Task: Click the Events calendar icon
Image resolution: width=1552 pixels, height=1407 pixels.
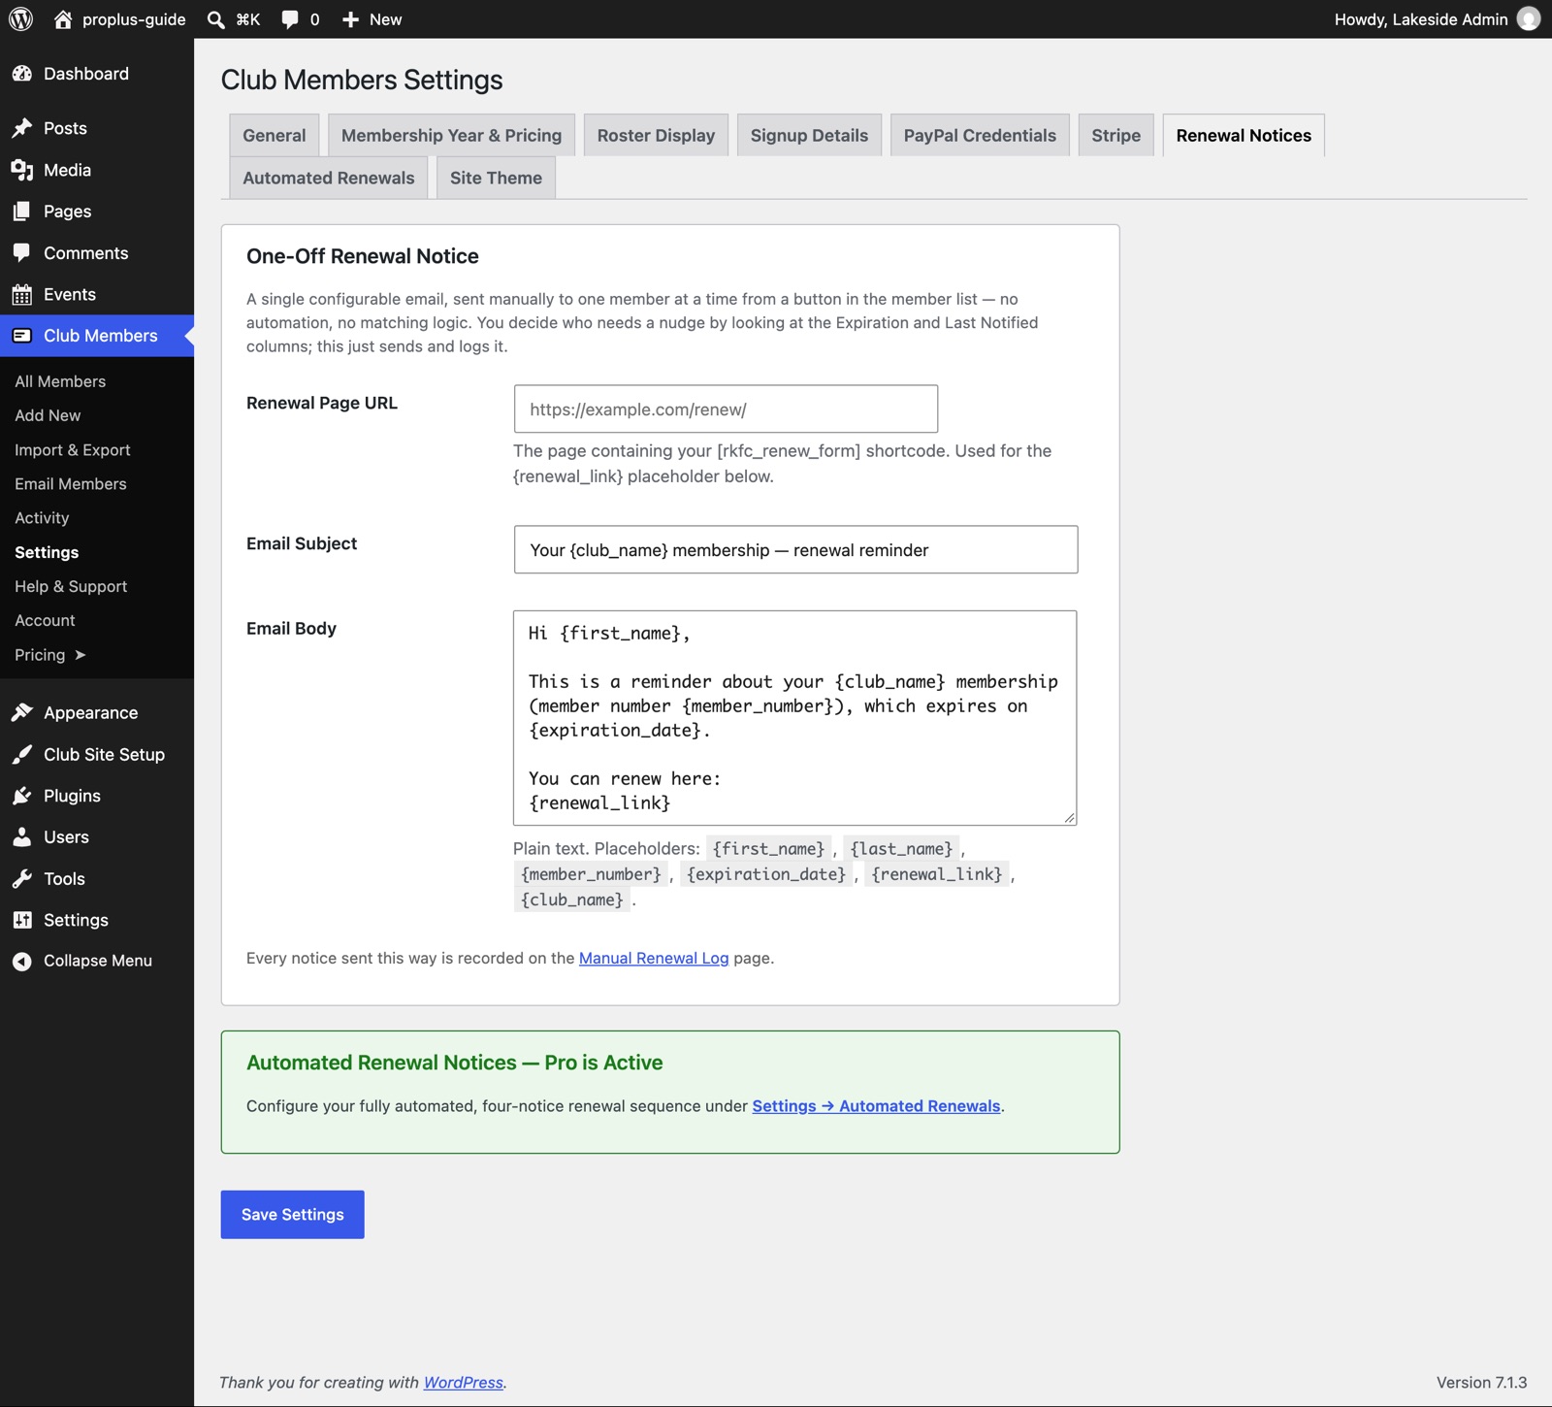Action: coord(22,295)
